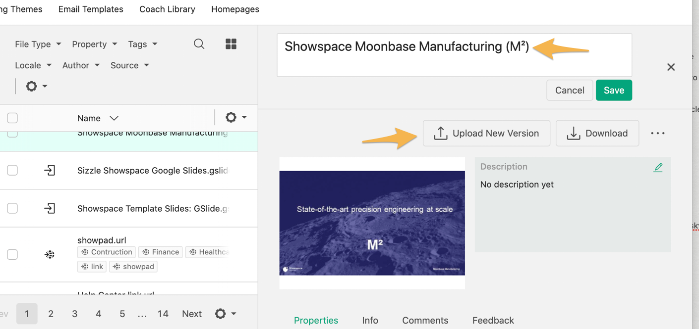The height and width of the screenshot is (329, 699).
Task: Select the Finance tag
Action: 161,252
